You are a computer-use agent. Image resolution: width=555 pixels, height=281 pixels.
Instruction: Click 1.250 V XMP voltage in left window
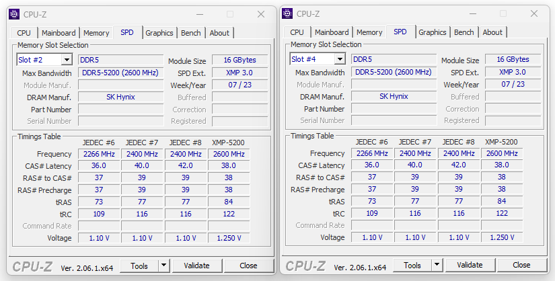(x=229, y=238)
